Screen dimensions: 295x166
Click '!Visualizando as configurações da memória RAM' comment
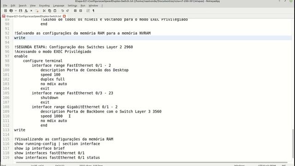pos(64,139)
